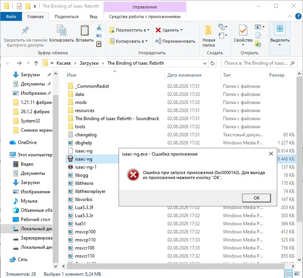Click the history icon in Открыть group
Image resolution: width=303 pixels, height=278 pixels.
pyautogui.click(x=258, y=44)
